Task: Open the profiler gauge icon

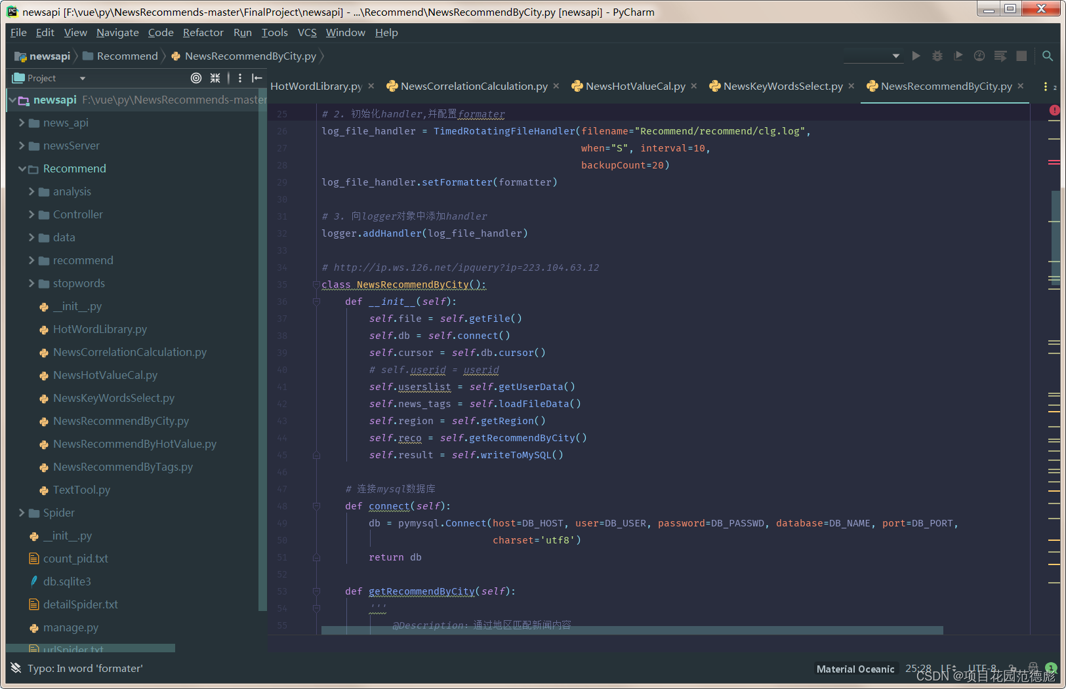Action: [x=979, y=56]
